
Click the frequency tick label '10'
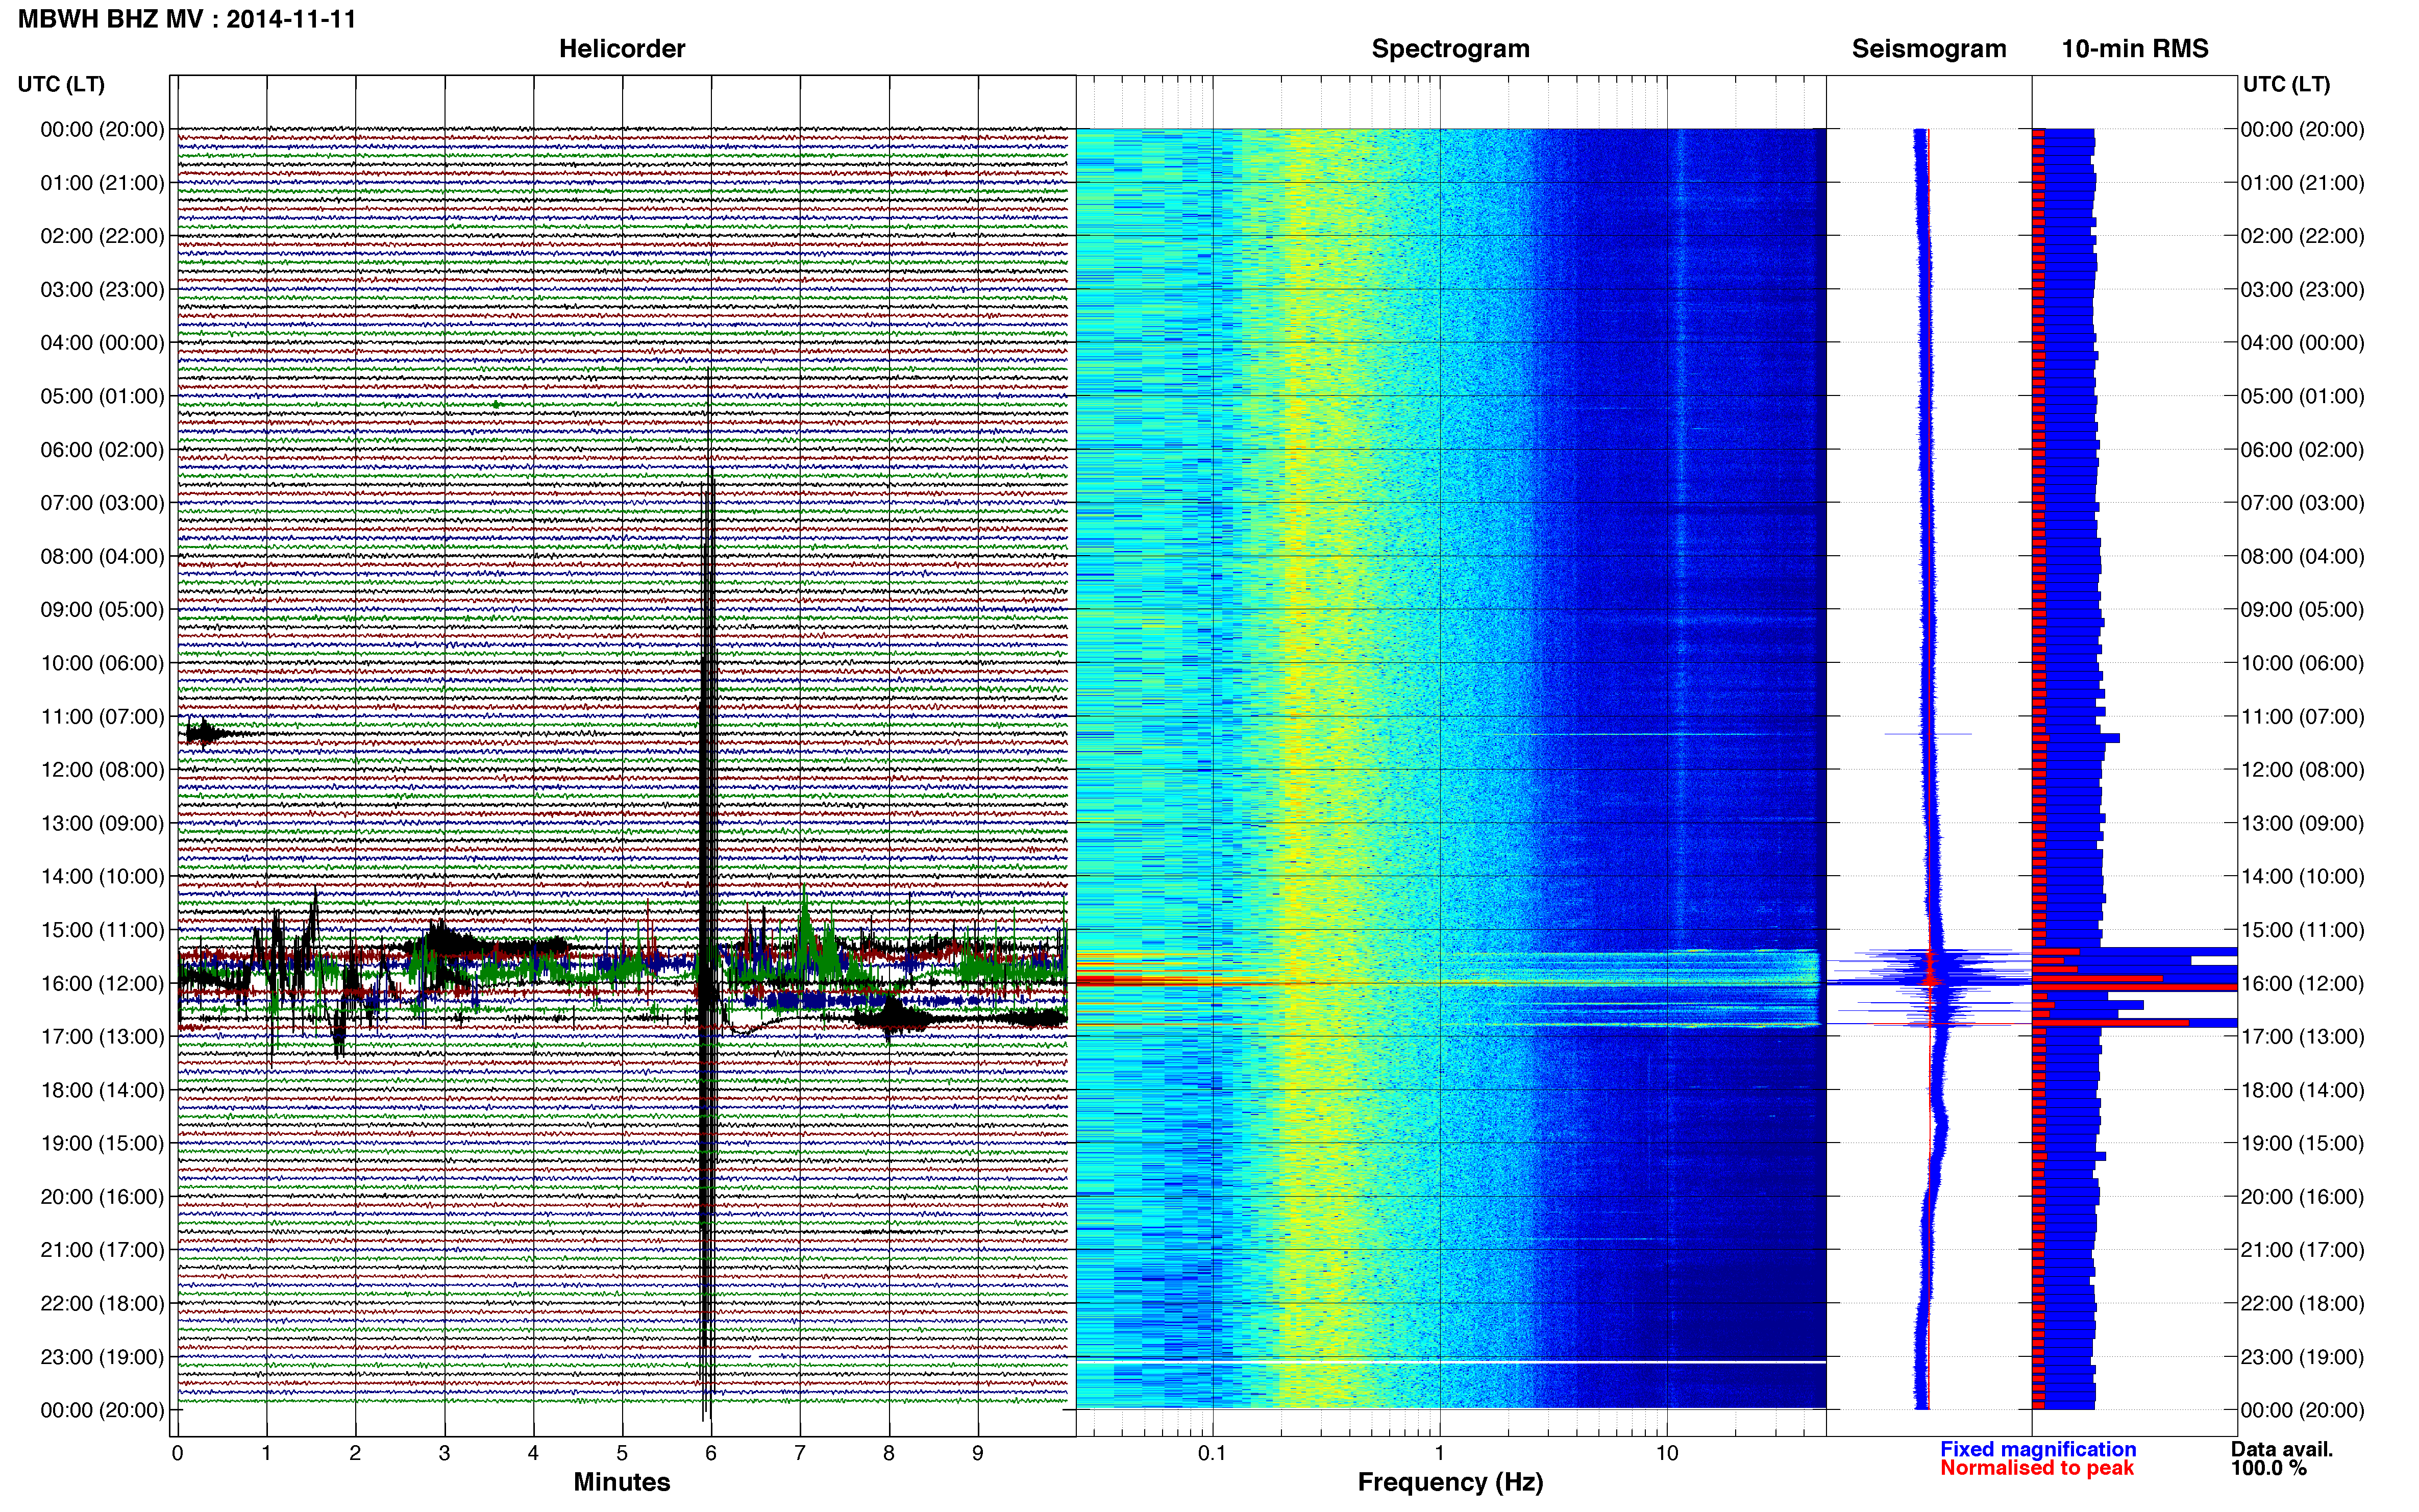point(1667,1454)
